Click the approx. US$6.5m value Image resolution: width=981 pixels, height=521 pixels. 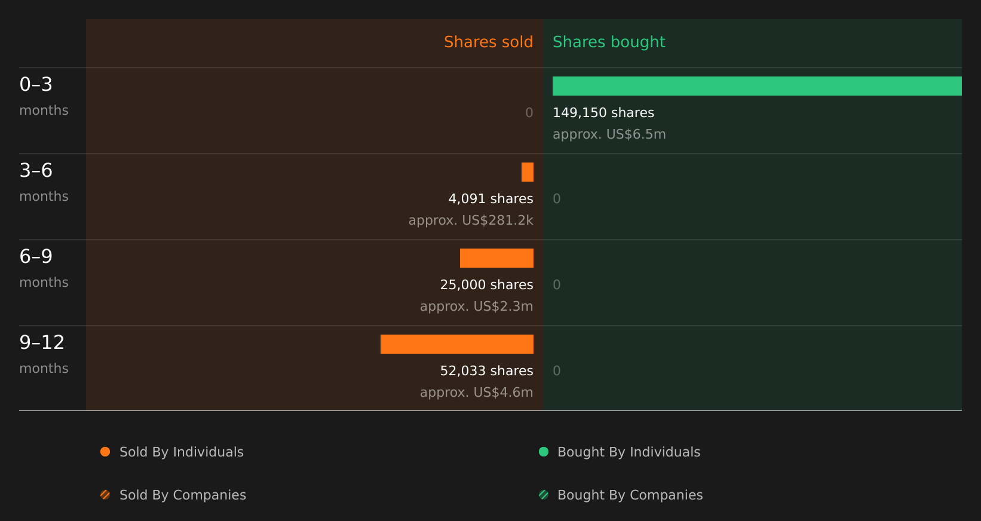pyautogui.click(x=609, y=134)
